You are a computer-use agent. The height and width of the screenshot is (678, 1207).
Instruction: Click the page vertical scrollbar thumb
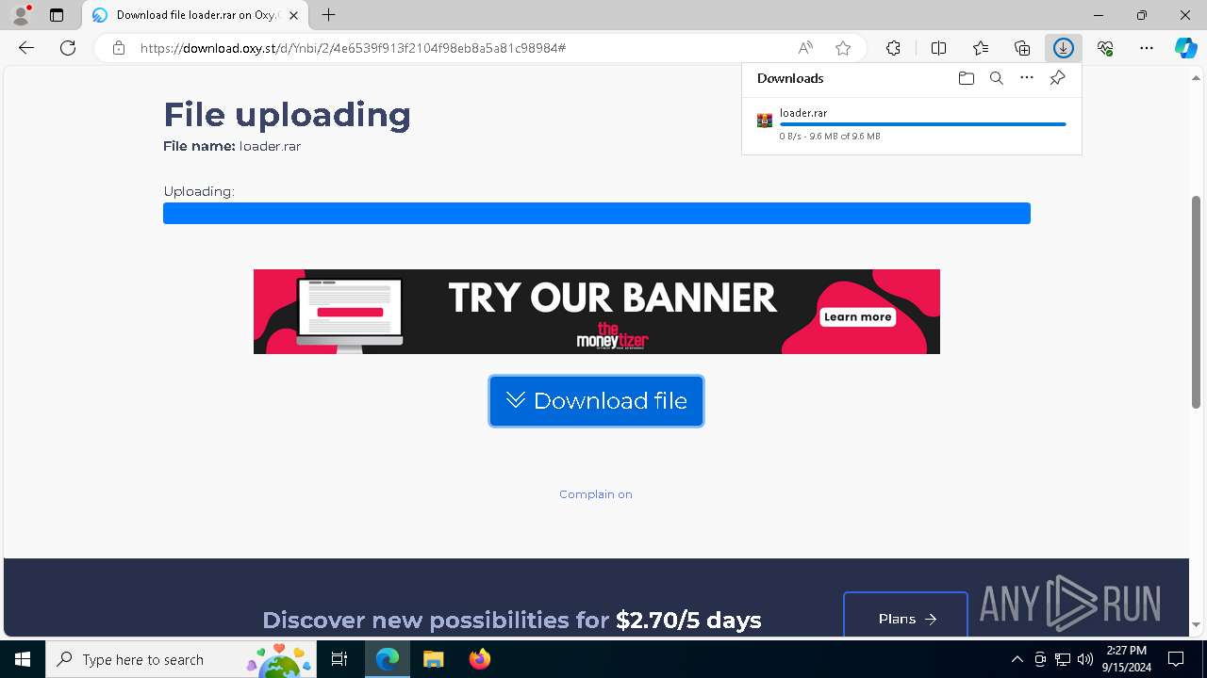pos(1196,301)
